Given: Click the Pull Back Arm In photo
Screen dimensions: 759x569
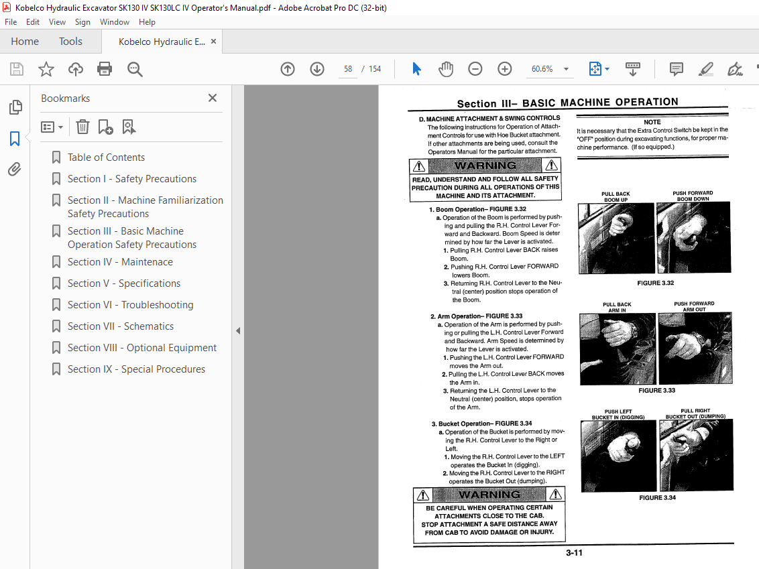Looking at the screenshot, I should coord(618,349).
